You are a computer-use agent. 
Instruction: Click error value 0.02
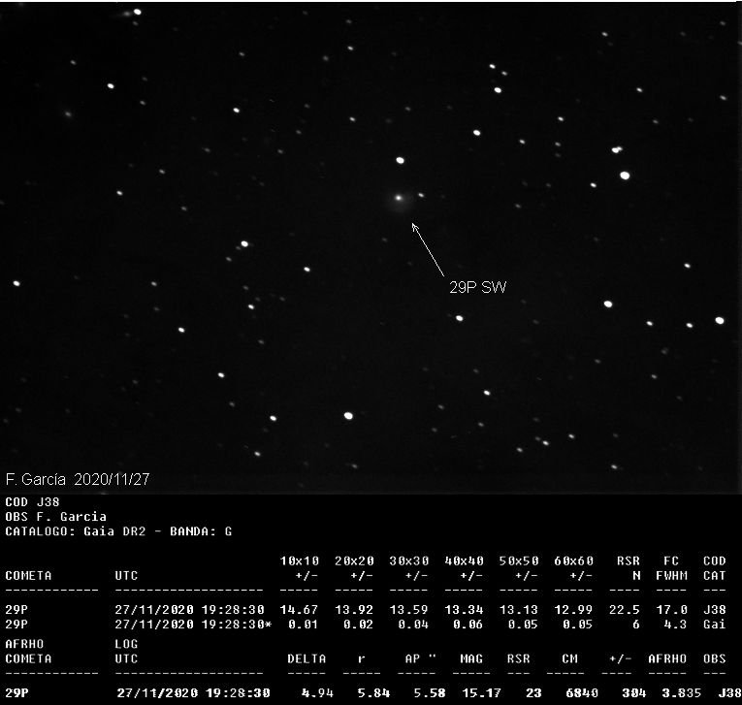coord(358,625)
